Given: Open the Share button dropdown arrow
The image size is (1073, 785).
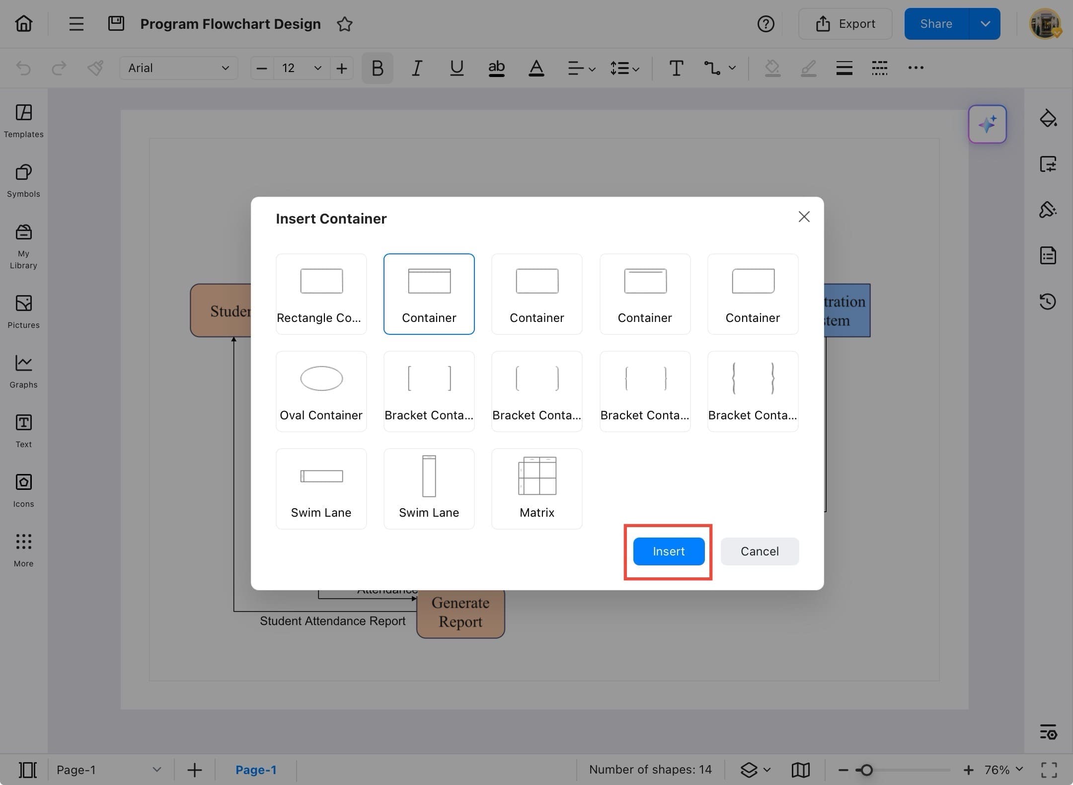Looking at the screenshot, I should (x=985, y=24).
